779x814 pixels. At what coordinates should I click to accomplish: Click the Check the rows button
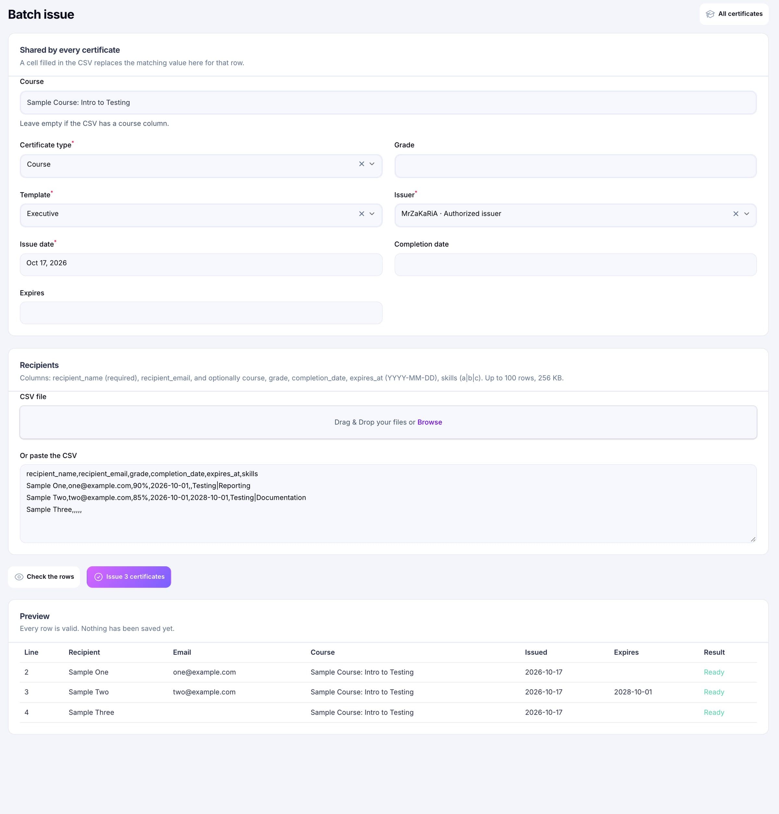[44, 577]
